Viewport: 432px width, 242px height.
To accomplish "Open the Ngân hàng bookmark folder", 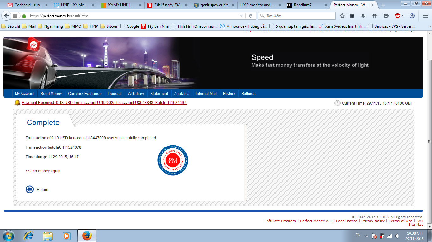I will (x=50, y=26).
